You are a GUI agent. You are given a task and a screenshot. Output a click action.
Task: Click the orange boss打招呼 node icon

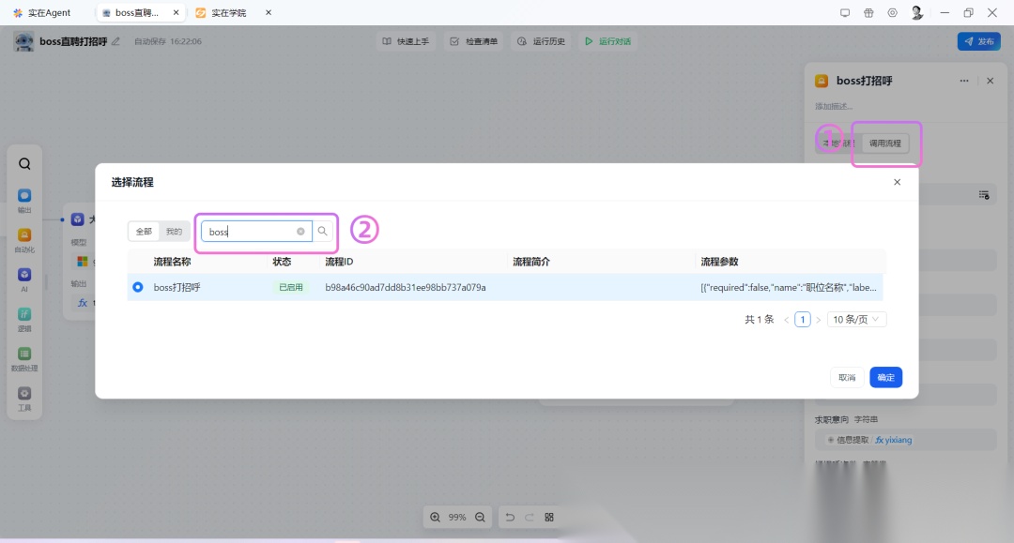822,81
